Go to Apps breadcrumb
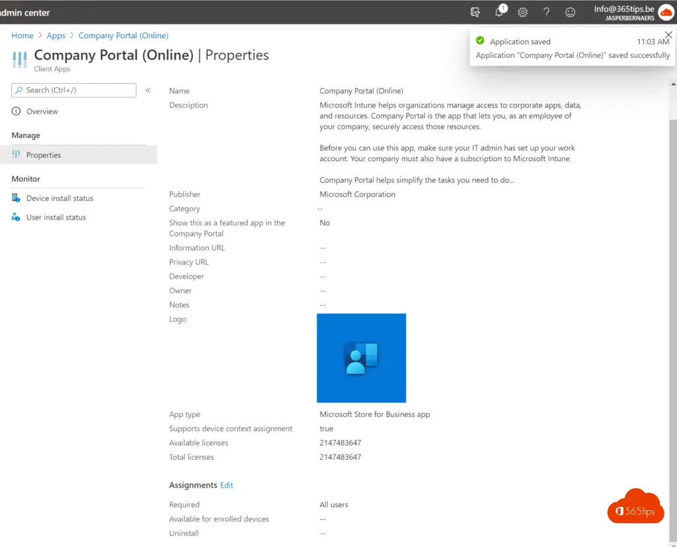Viewport: 677px width, 547px height. tap(56, 36)
